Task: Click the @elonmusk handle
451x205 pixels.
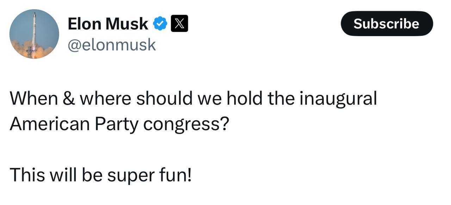Action: click(112, 45)
